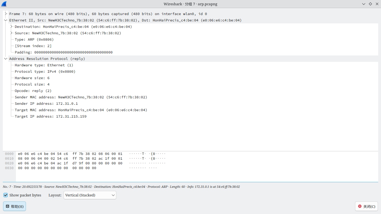Click the Close (关闭) button

[366, 206]
